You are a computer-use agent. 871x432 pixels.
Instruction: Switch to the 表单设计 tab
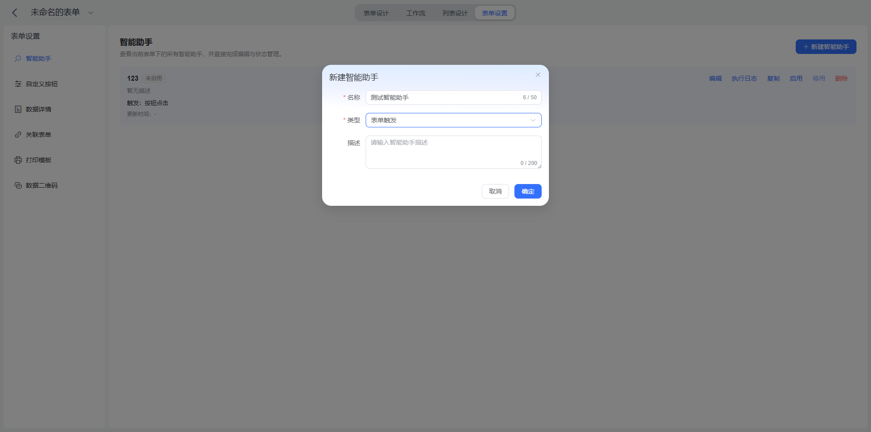376,13
